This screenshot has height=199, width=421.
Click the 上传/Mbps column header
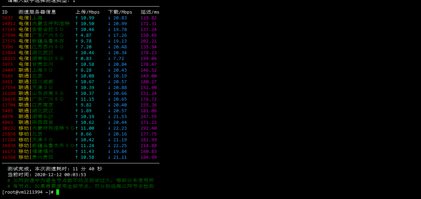point(87,12)
